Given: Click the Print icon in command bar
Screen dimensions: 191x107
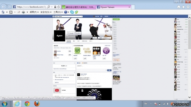Looking at the screenshot, I should [x=23, y=12].
